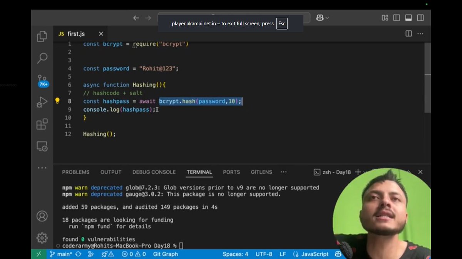The width and height of the screenshot is (462, 259).
Task: Close the terminal panel
Action: pyautogui.click(x=420, y=172)
